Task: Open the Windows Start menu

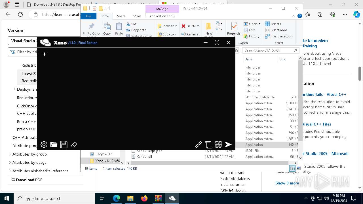Action: pyautogui.click(x=7, y=198)
